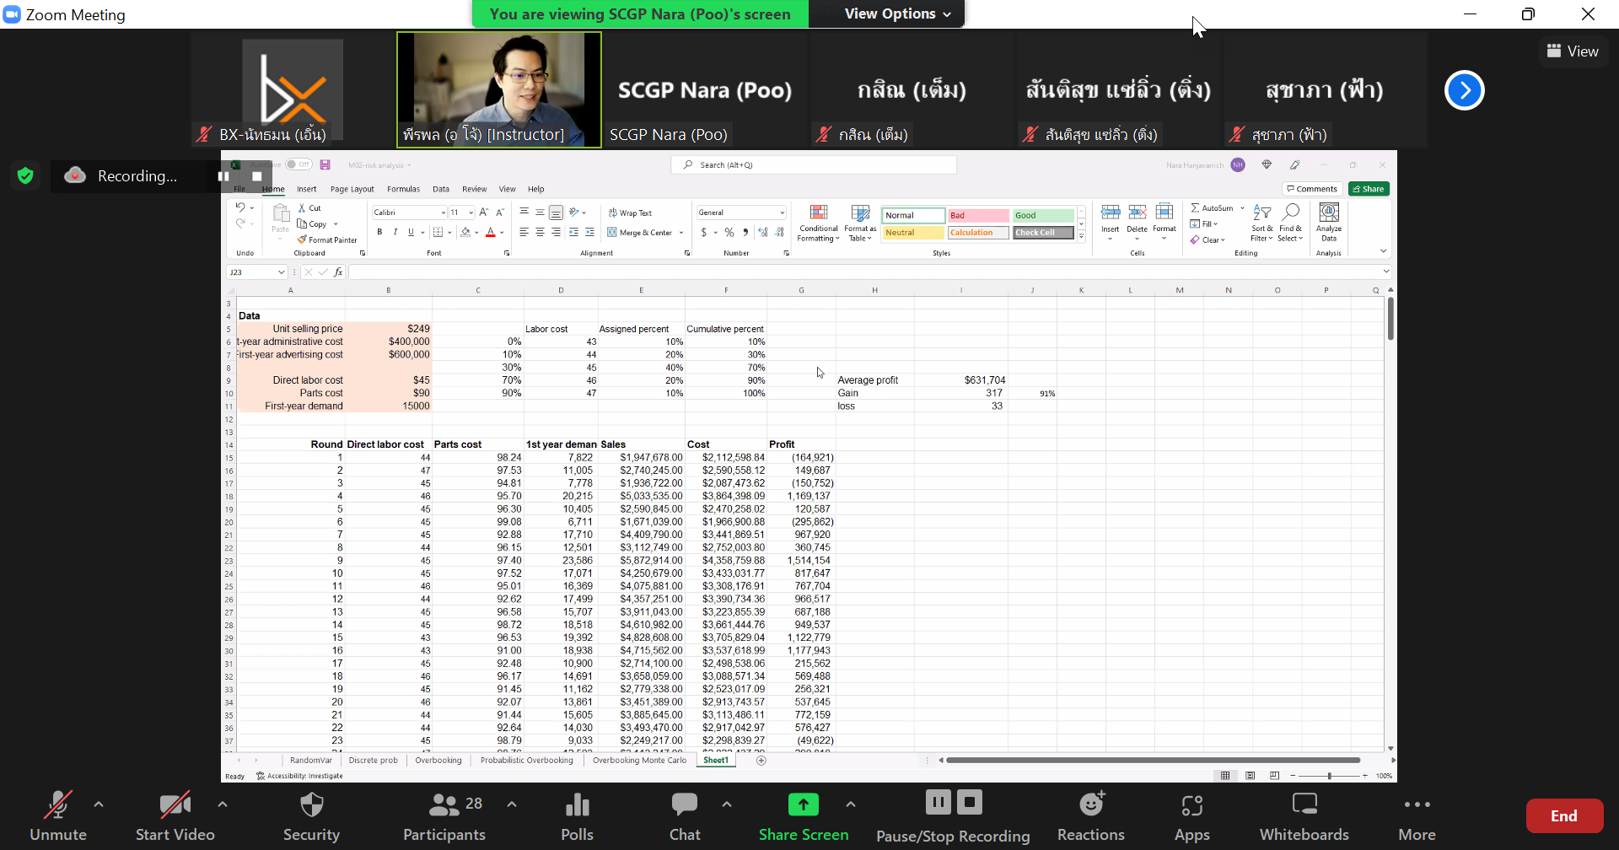Pause the recording in the meeting toolbar
1619x850 pixels.
(x=938, y=802)
